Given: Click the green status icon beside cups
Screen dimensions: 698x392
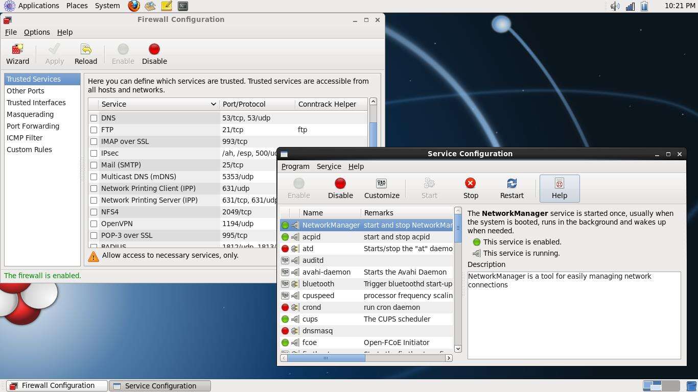Looking at the screenshot, I should pyautogui.click(x=285, y=319).
